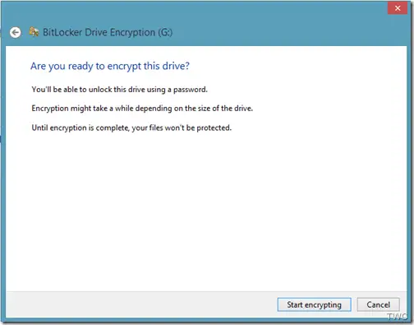Click the 'files won't be protected' warning line
Screen dimensions: 414x325
(131, 128)
